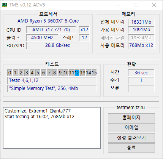This screenshot has height=159, width=163.
Task: Click the 스레드 value 12 field
Action: click(x=84, y=38)
